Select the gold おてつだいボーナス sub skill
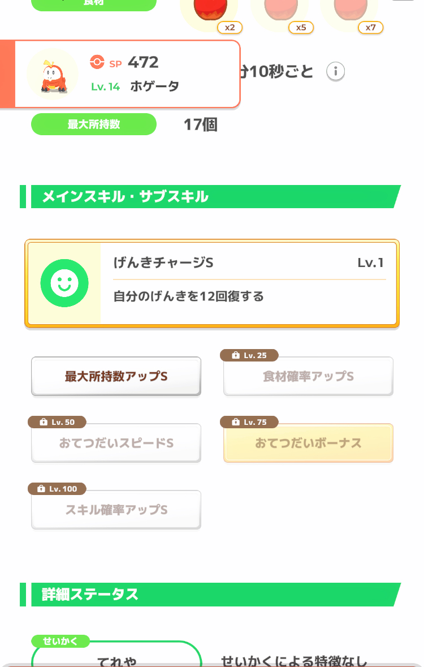The height and width of the screenshot is (667, 424). [x=308, y=443]
